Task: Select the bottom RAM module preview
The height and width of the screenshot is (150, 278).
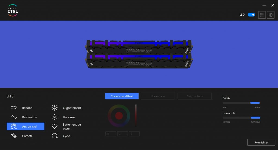Action: point(139,61)
